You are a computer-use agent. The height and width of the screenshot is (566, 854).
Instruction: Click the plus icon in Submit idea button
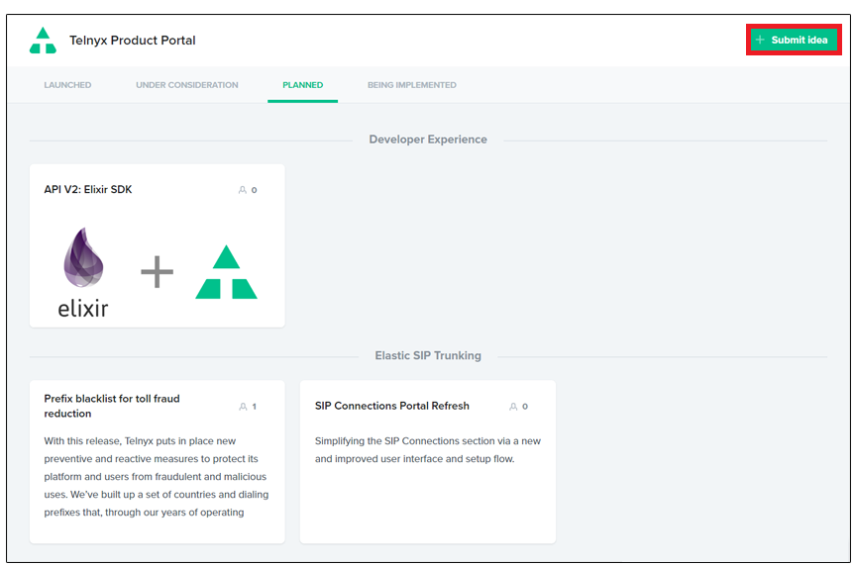point(760,40)
